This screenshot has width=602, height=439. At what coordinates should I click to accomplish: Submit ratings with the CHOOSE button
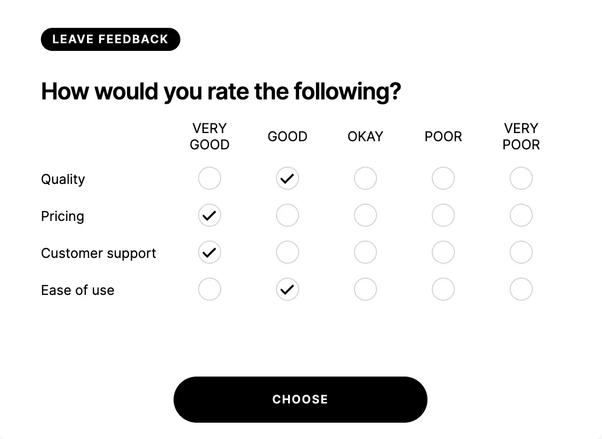tap(301, 399)
